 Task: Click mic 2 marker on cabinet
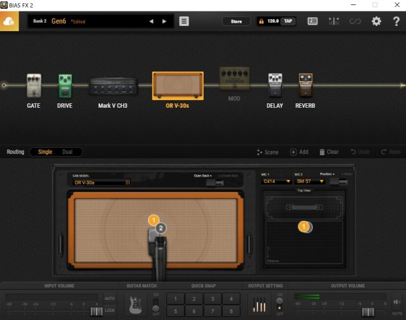tap(160, 228)
